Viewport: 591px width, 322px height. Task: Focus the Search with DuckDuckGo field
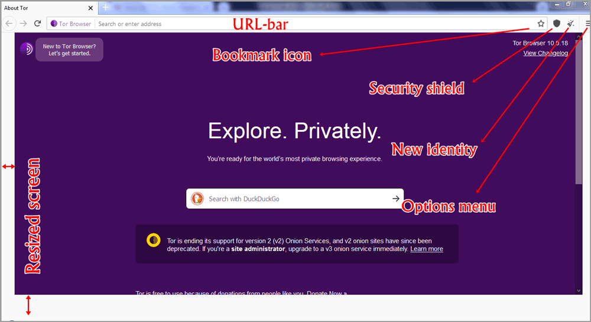[295, 199]
